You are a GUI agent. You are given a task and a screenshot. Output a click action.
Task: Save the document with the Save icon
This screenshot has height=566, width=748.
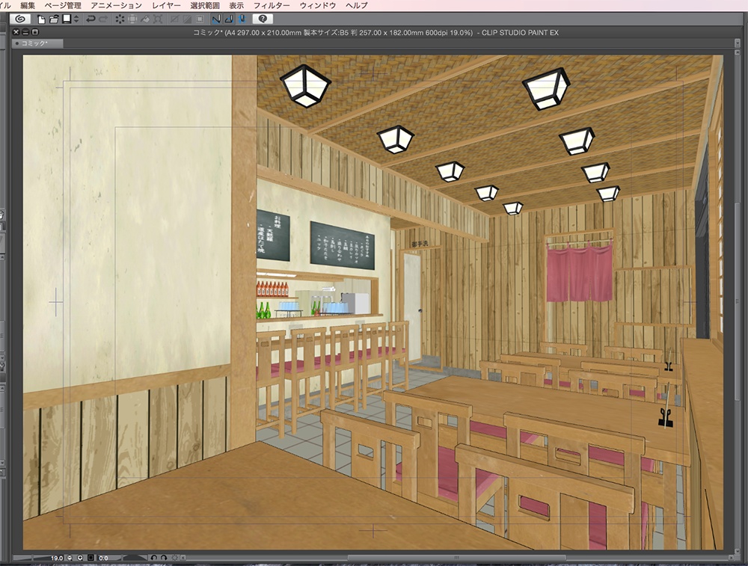[67, 19]
